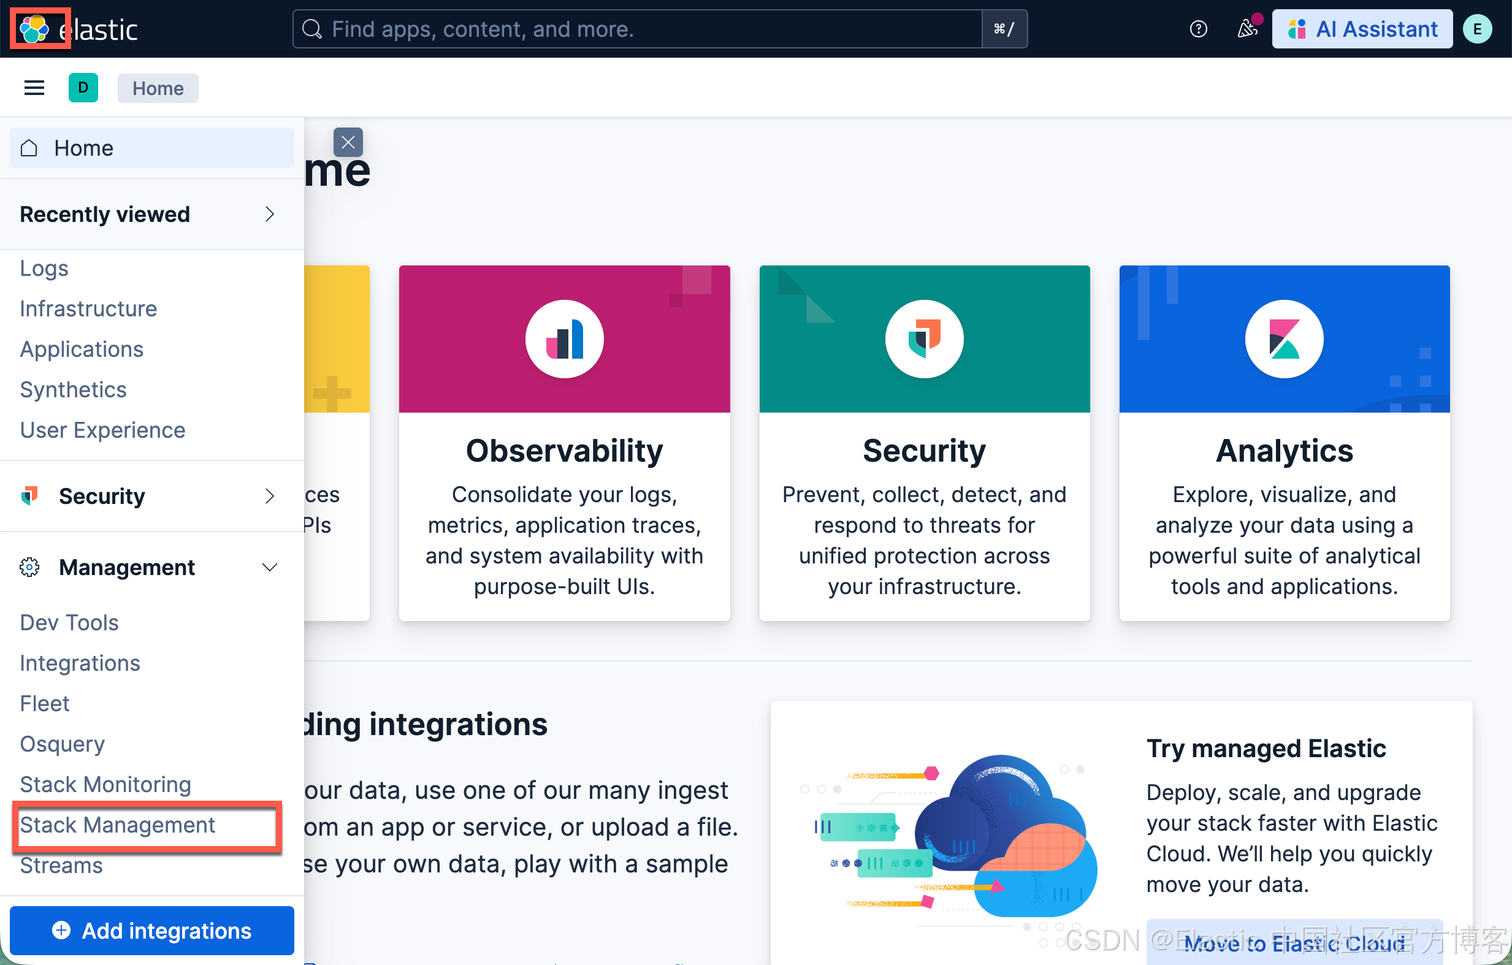Open the Logs nav link
The image size is (1512, 965).
pyautogui.click(x=44, y=268)
